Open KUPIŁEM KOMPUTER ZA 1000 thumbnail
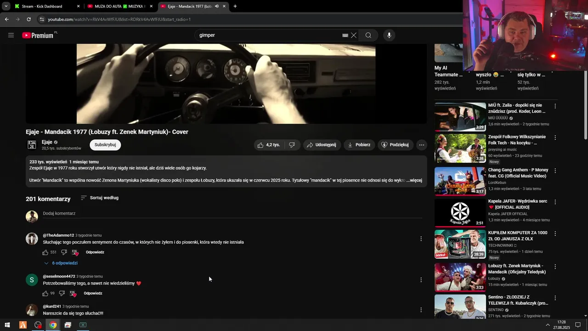The width and height of the screenshot is (588, 331). tap(460, 245)
